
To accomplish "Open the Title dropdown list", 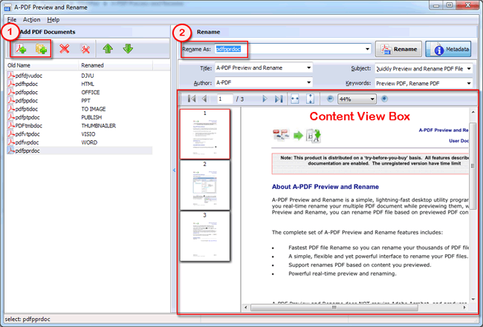I will (x=308, y=68).
